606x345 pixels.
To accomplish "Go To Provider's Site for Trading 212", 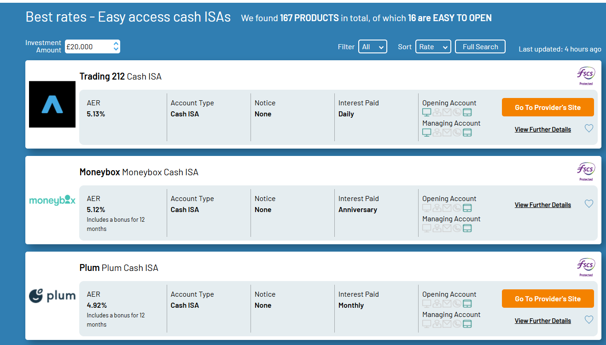I will [x=548, y=107].
